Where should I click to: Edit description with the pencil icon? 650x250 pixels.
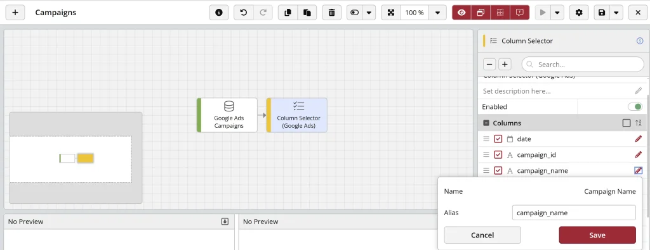point(639,91)
